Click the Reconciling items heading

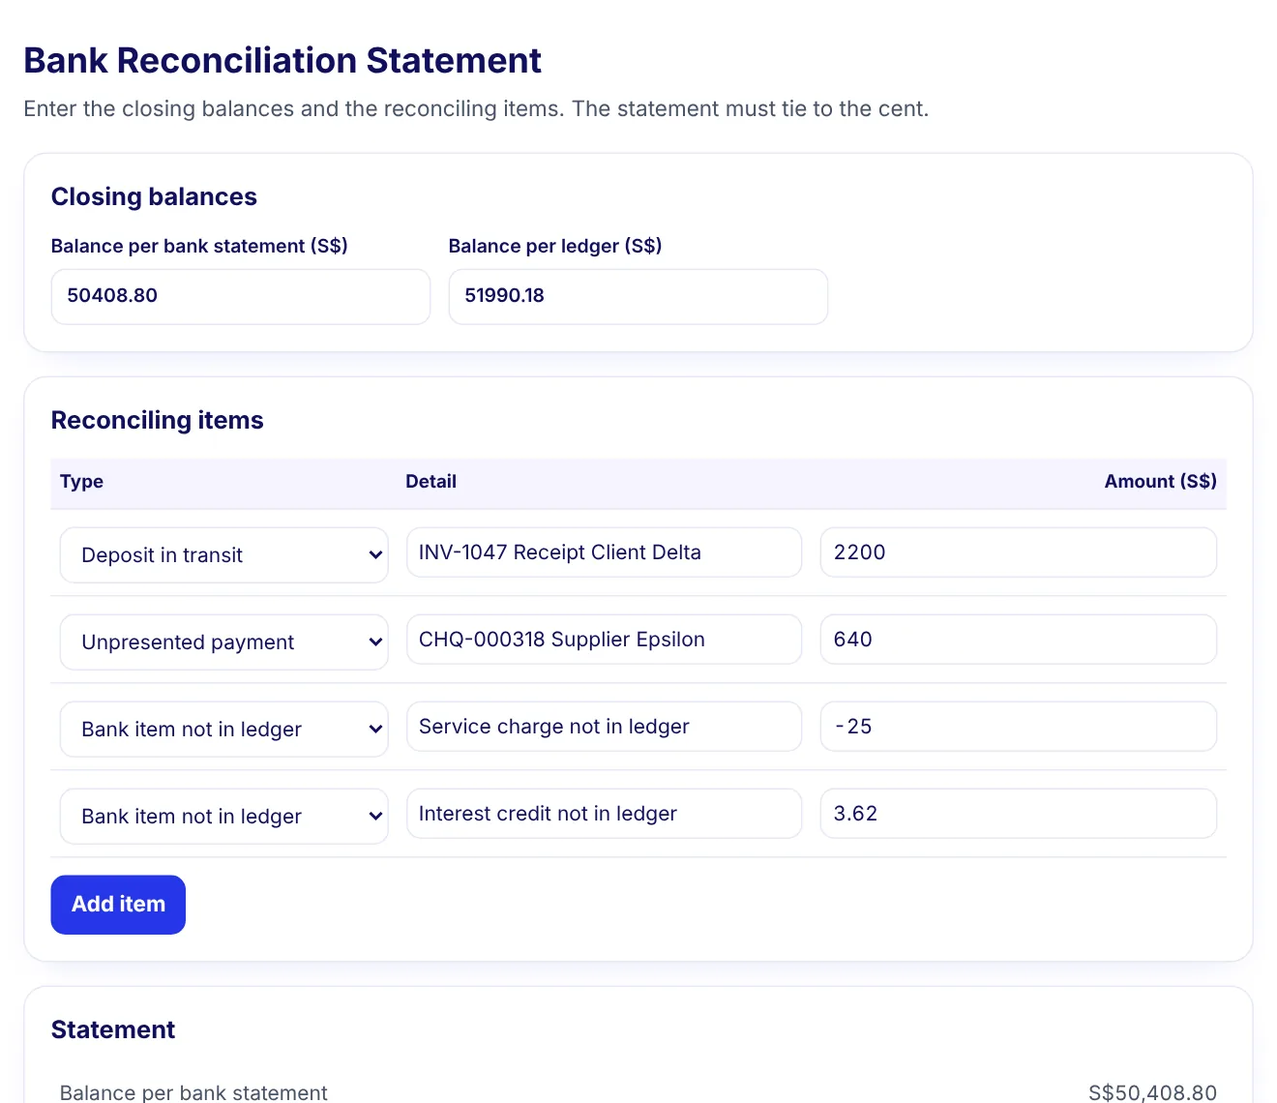click(157, 420)
